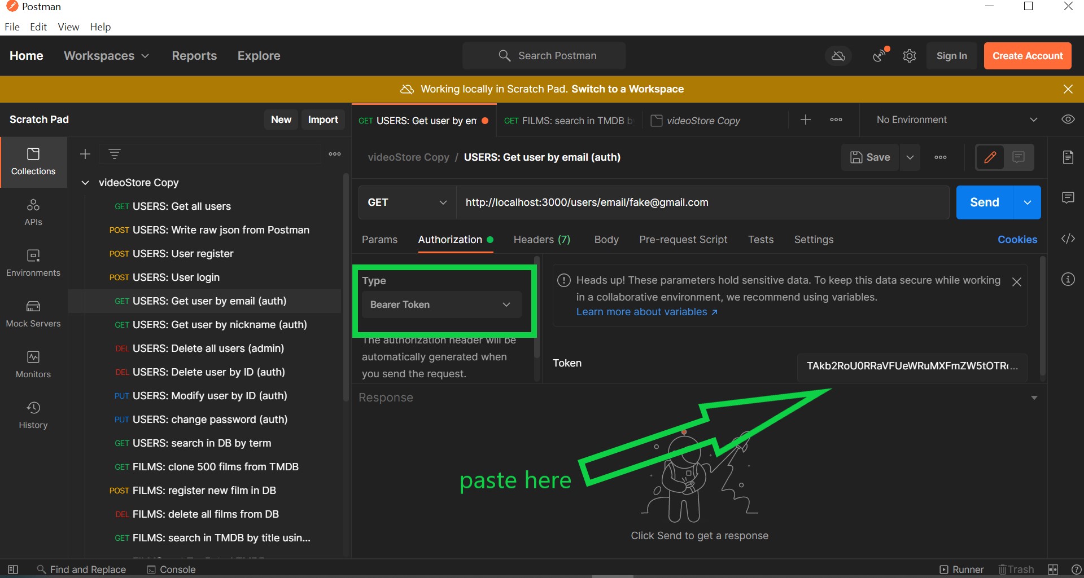Open the code snippet icon
Screen dimensions: 1084x578
[x=1068, y=239]
